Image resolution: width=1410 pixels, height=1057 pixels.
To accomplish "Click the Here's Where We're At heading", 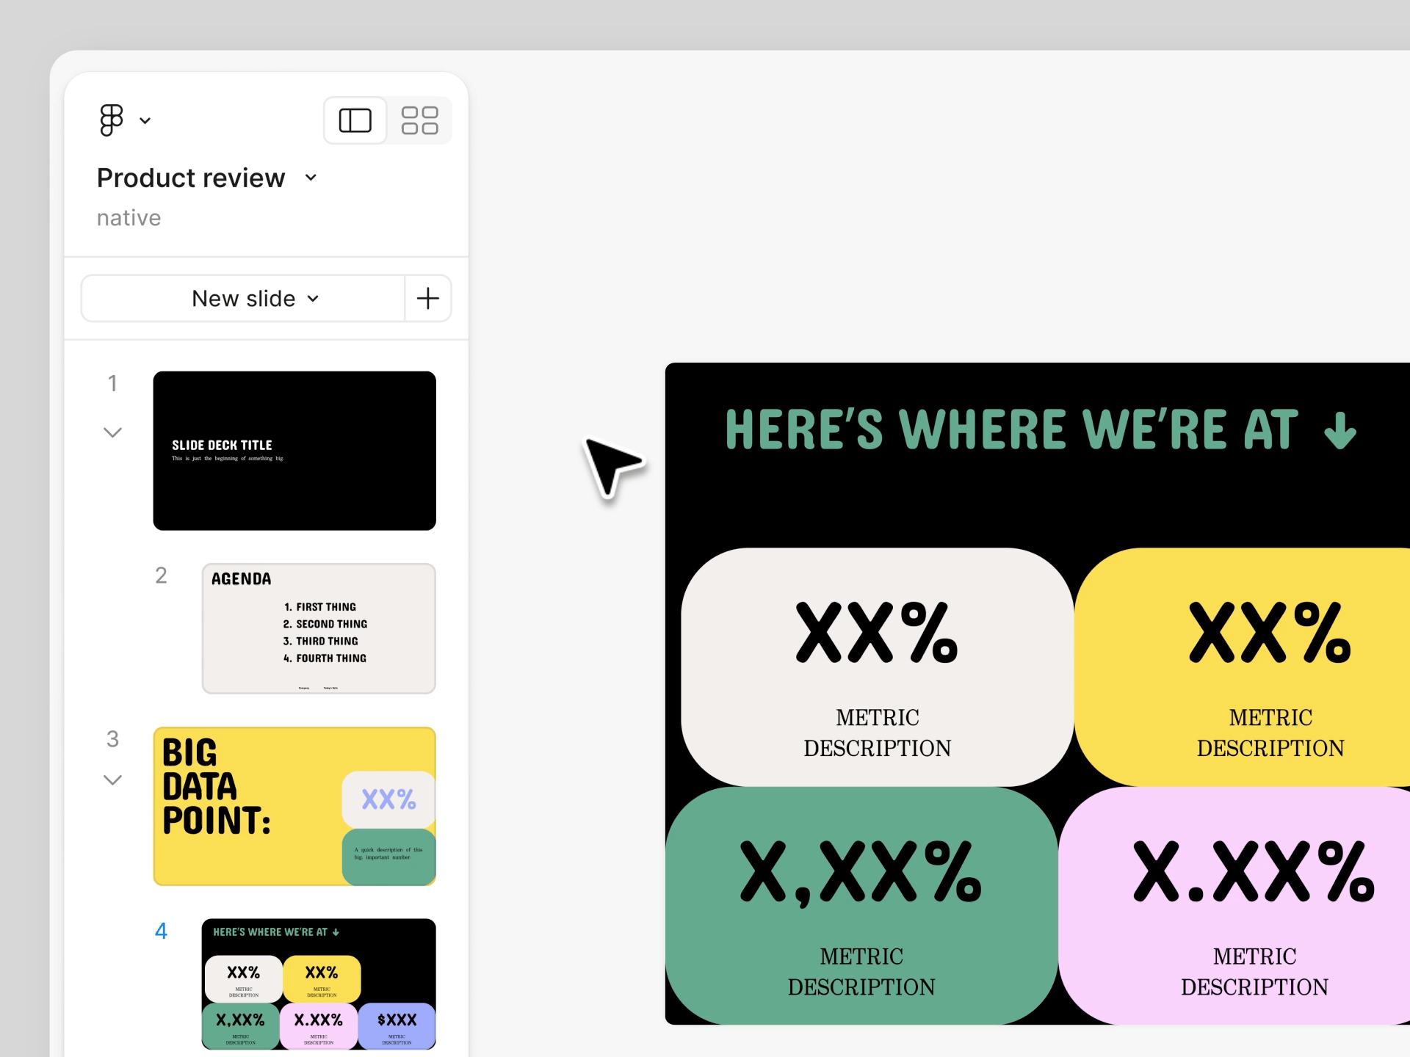I will [1011, 429].
